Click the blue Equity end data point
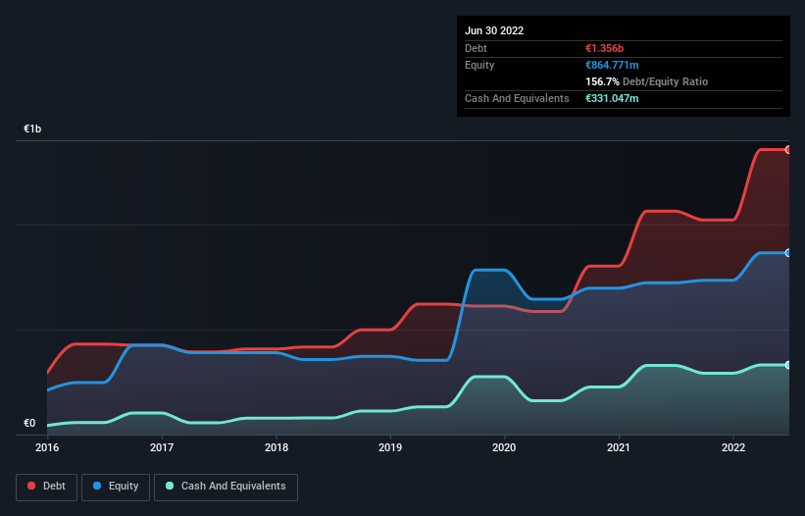The width and height of the screenshot is (805, 516). (x=788, y=253)
